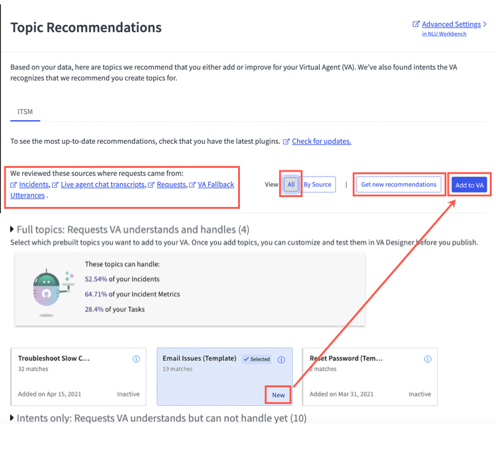Click the info icon on Reset Password card
This screenshot has width=496, height=461.
pos(427,359)
